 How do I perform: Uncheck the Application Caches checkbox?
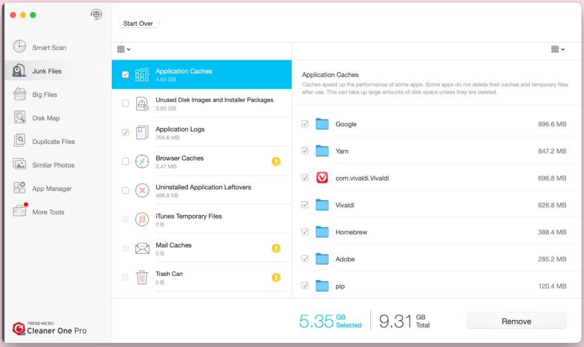click(126, 75)
